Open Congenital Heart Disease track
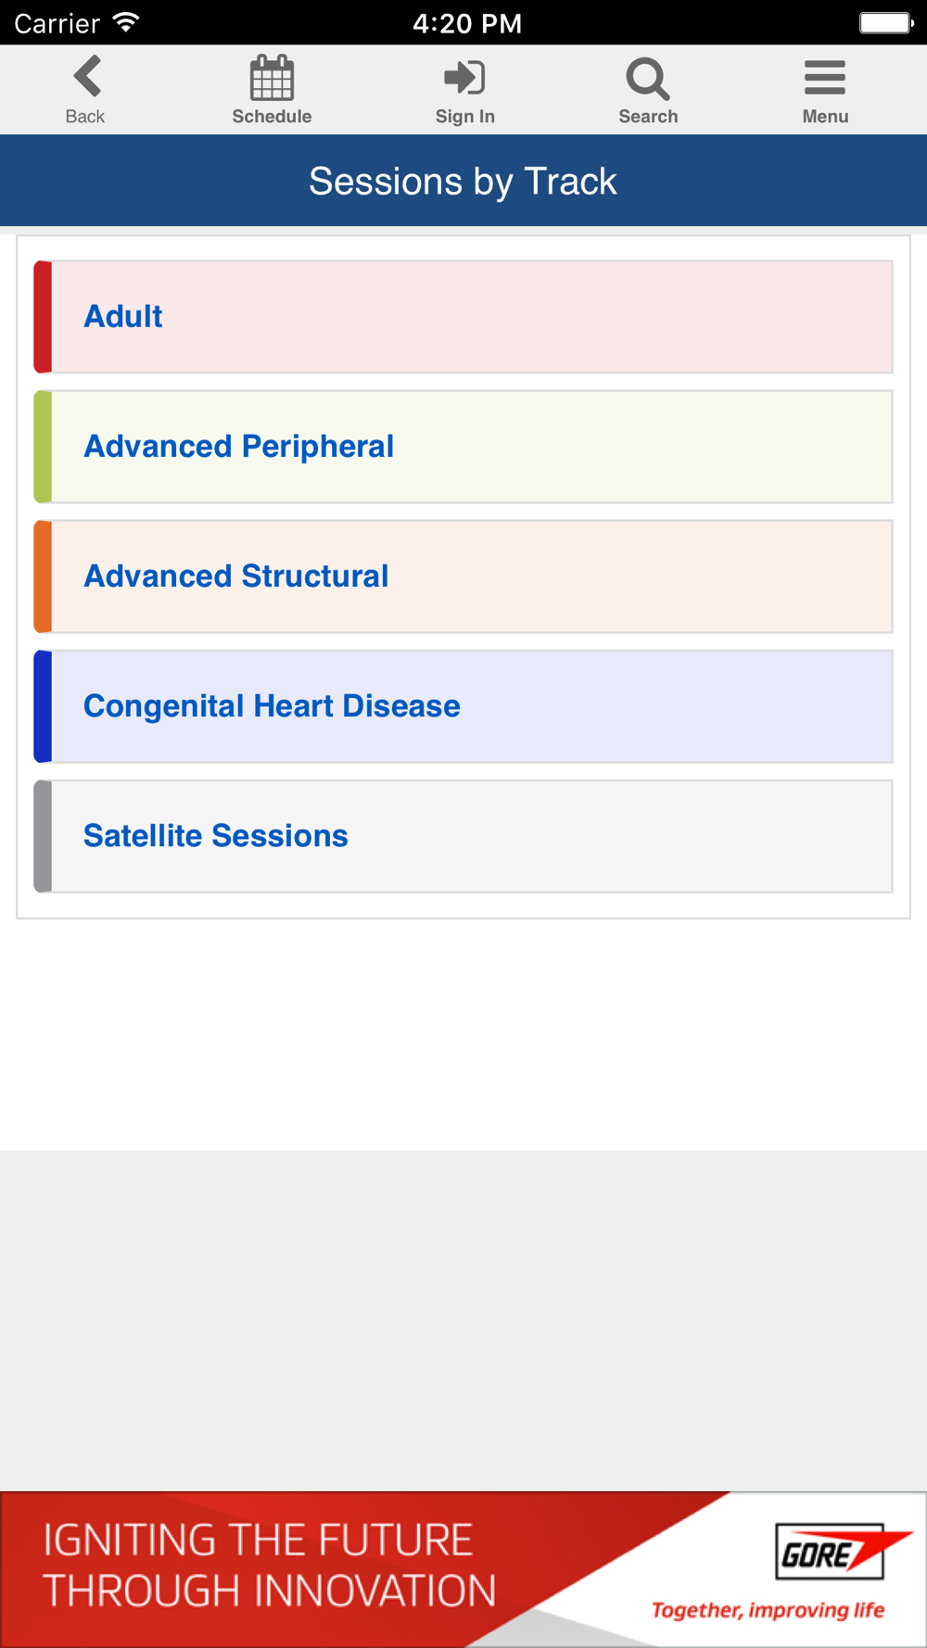 point(463,706)
